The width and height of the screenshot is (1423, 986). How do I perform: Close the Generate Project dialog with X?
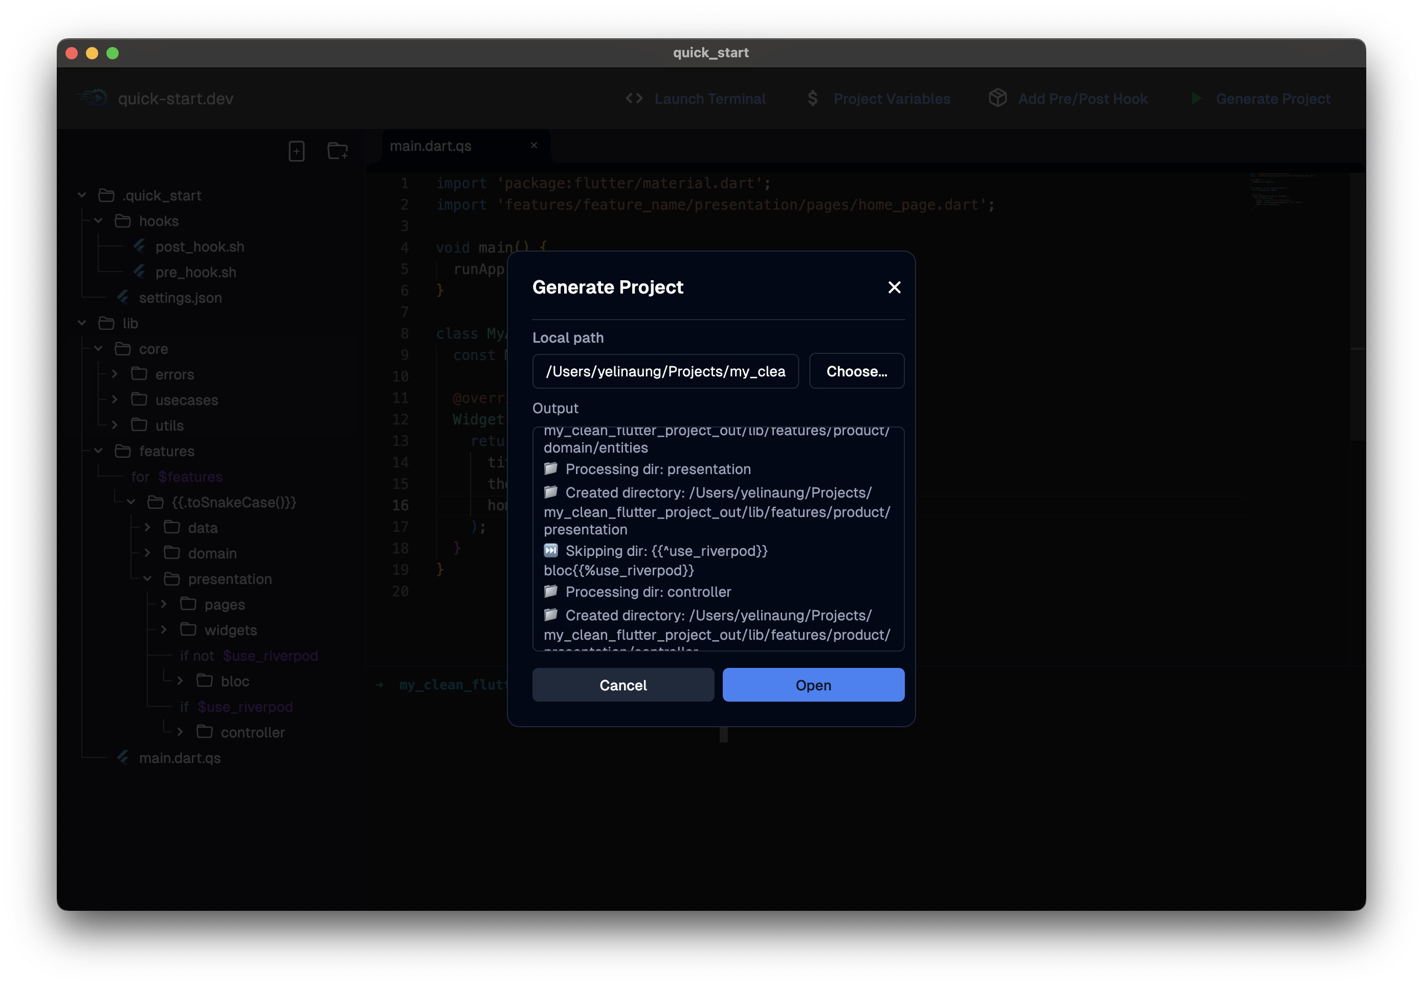click(894, 287)
